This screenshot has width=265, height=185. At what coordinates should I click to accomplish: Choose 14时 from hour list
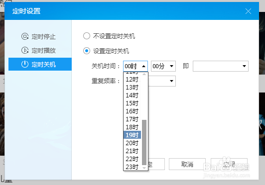point(132,95)
